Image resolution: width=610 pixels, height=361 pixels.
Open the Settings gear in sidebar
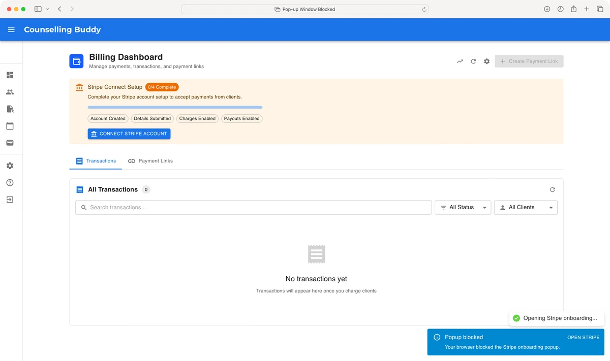click(10, 166)
